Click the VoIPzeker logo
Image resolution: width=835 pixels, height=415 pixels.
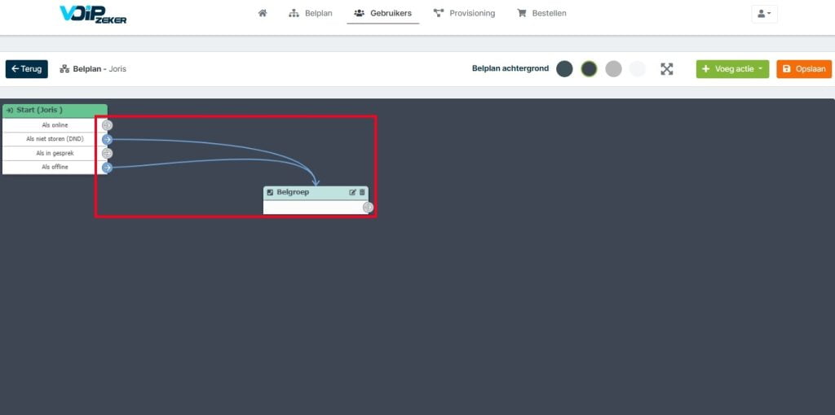point(93,15)
